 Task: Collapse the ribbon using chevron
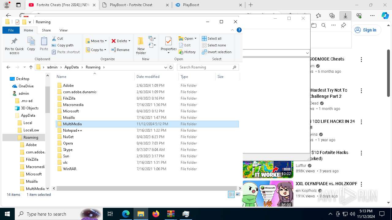232,30
